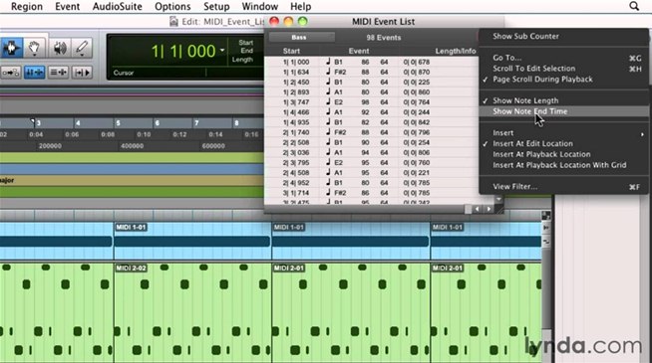This screenshot has width=652, height=363.
Task: Select event row starting at 1|3|747
Action: [x=371, y=102]
